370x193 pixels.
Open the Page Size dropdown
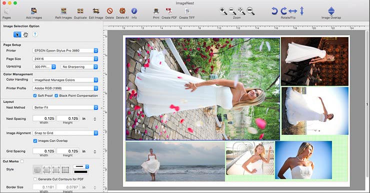pos(65,59)
